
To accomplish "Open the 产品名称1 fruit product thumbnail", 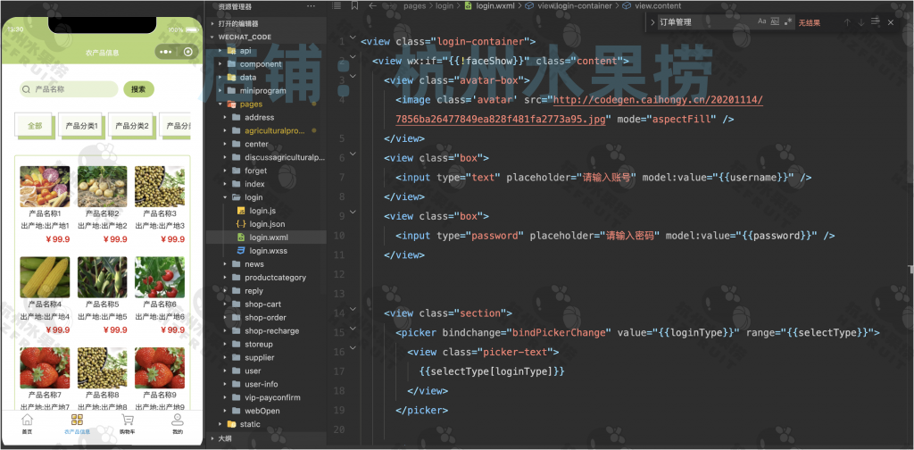I will point(45,187).
